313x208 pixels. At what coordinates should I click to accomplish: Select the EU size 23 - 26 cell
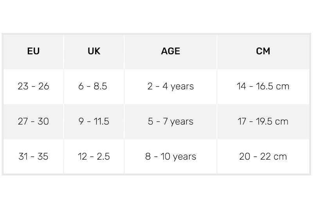click(34, 86)
